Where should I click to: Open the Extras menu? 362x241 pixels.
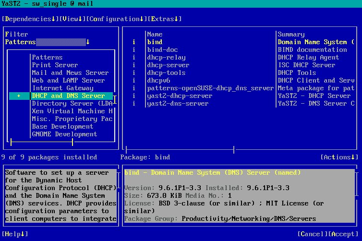pos(165,19)
